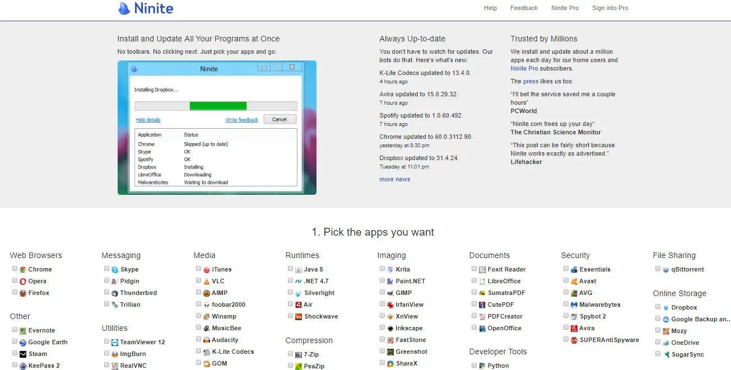Click the GIMP app icon
Screen dimensions: 731x370
(x=390, y=293)
